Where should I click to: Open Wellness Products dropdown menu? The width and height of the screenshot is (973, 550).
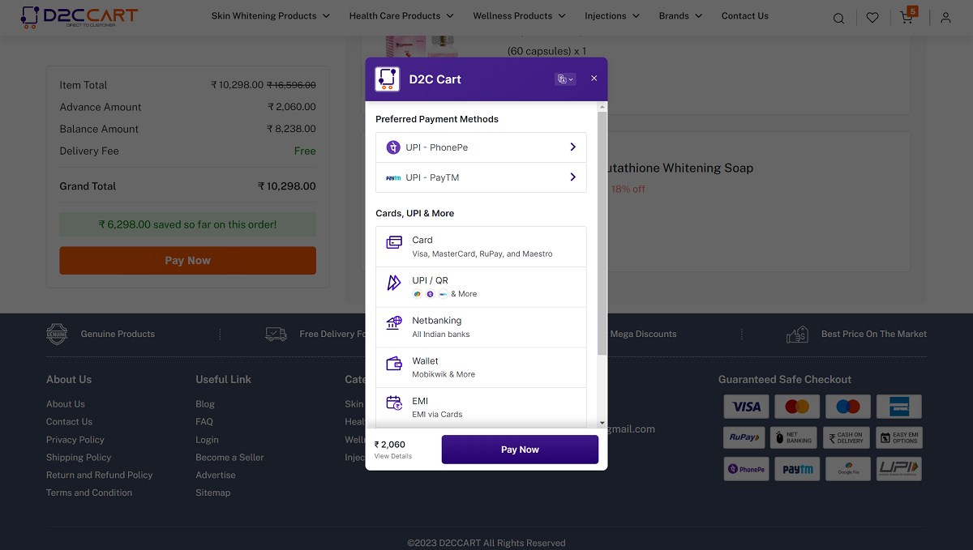tap(519, 15)
